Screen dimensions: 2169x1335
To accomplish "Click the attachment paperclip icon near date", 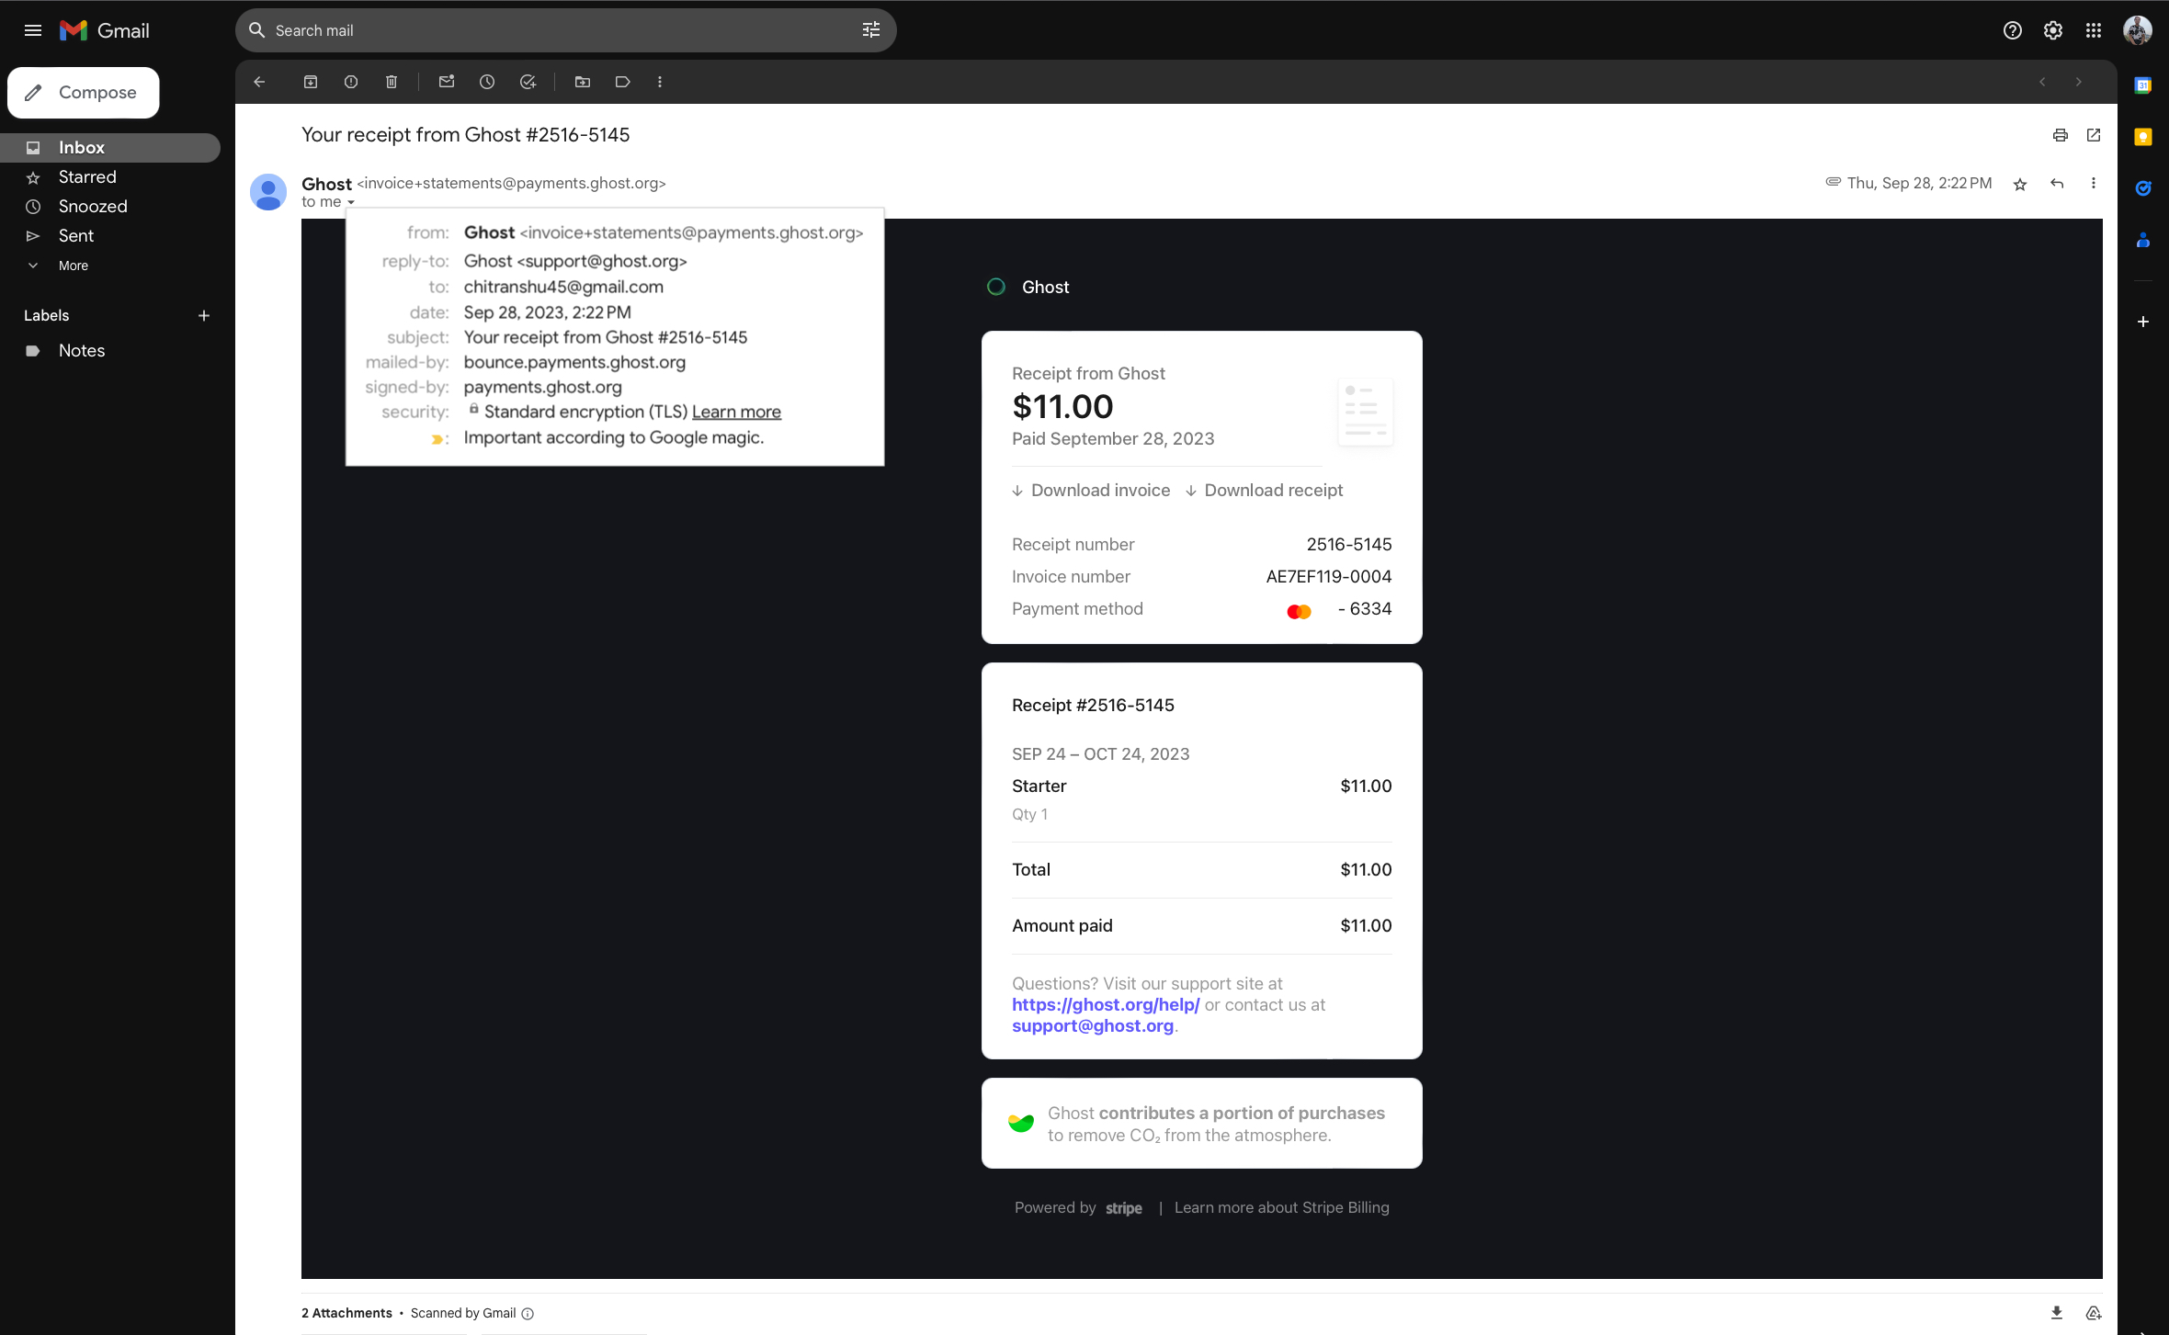I will click(1832, 182).
